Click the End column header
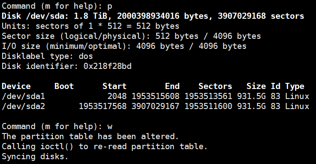The height and width of the screenshot is (164, 316). coord(172,86)
